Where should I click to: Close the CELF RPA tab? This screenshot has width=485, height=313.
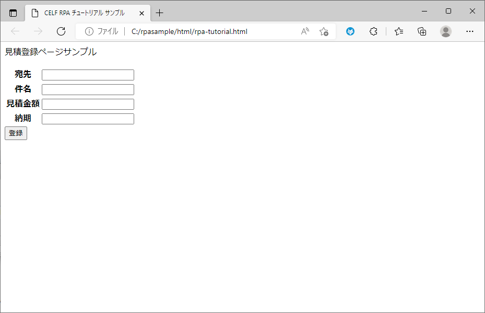point(141,13)
